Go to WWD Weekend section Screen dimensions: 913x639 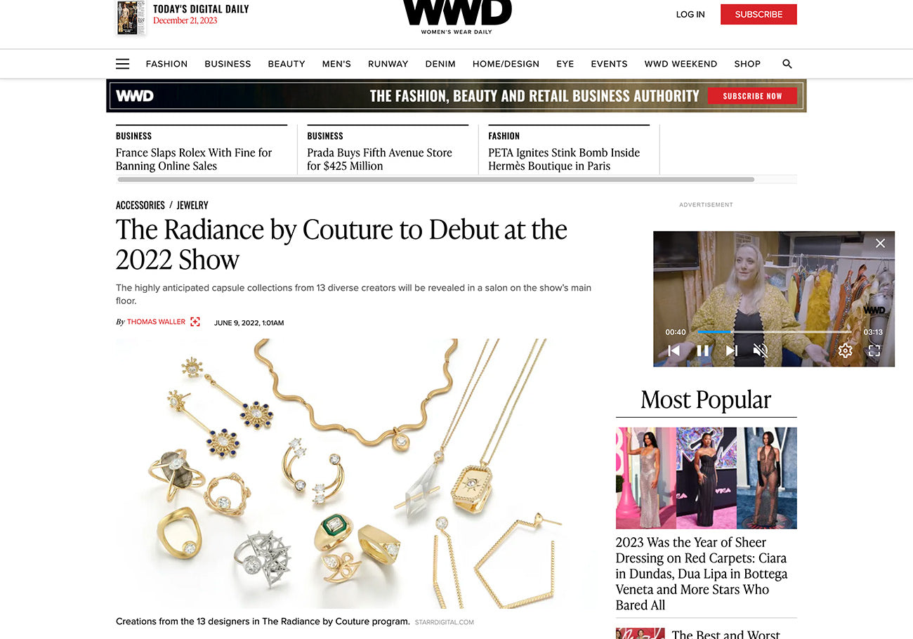click(x=681, y=64)
